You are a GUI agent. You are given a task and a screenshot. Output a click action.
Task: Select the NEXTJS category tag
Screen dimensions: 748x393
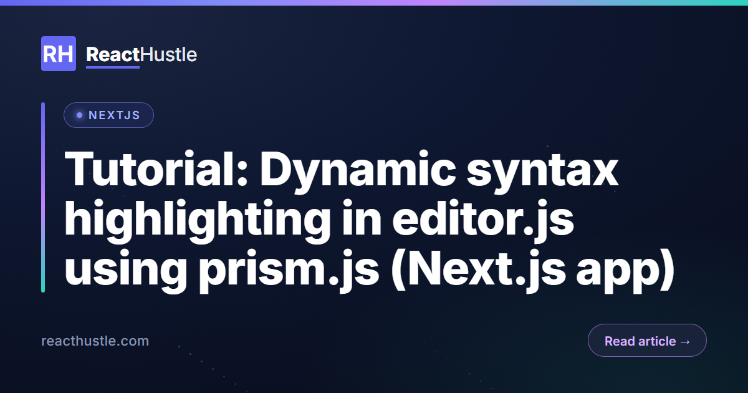coord(108,115)
